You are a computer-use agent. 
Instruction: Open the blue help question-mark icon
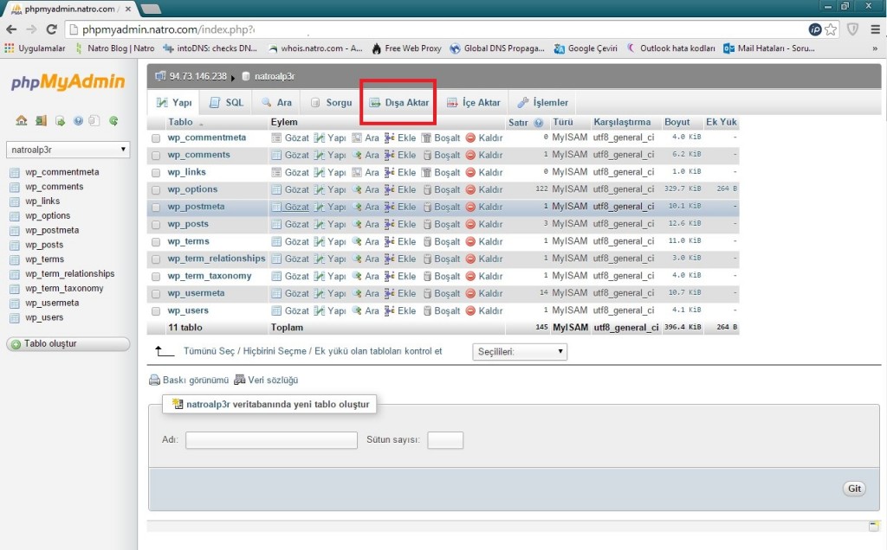pyautogui.click(x=78, y=120)
